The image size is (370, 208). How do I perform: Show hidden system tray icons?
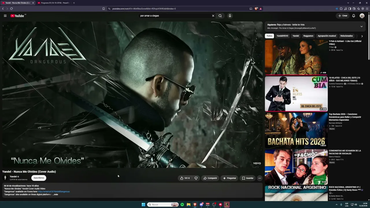[x=336, y=205]
